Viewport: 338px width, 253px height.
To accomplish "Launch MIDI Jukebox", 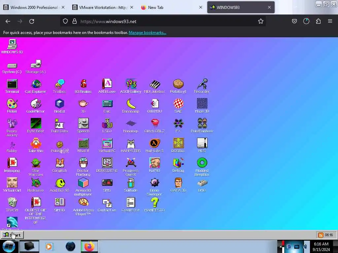I will [x=154, y=86].
